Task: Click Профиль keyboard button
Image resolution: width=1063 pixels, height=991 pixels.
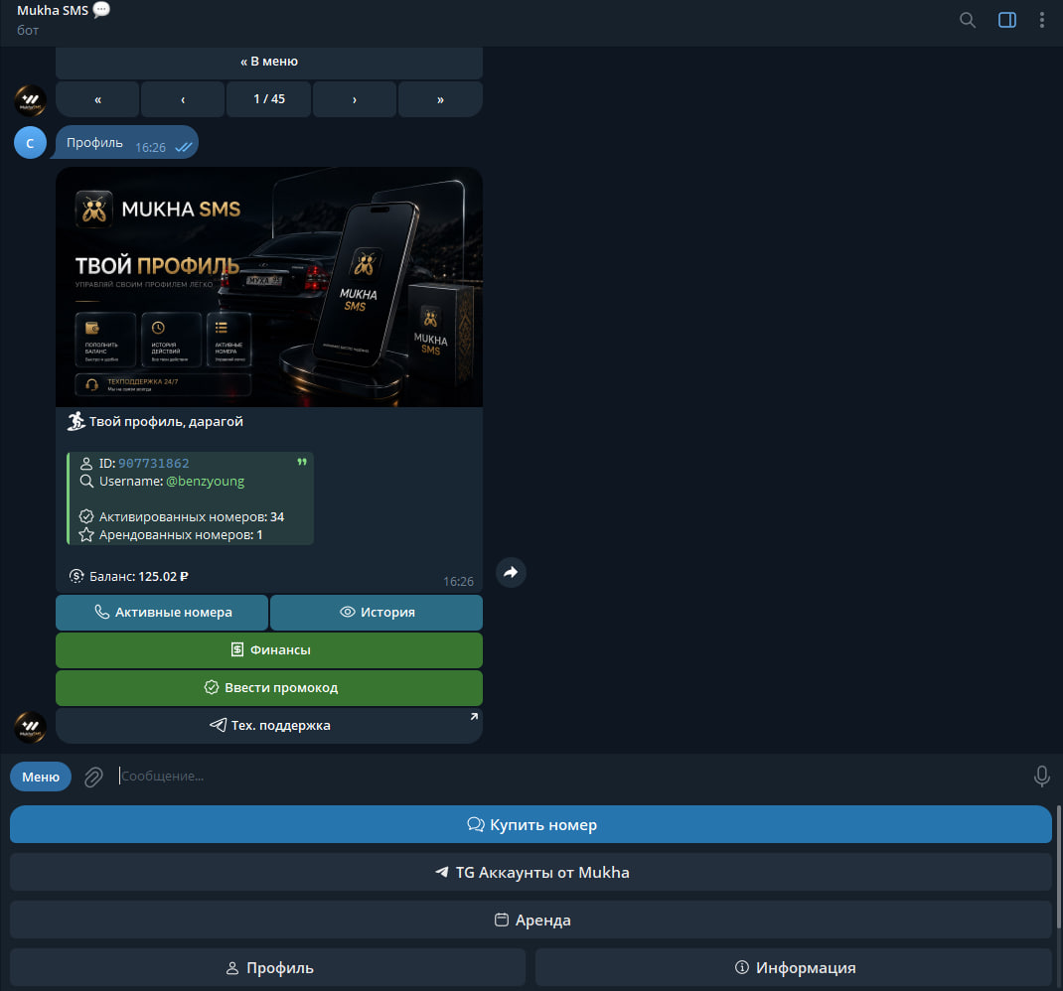Action: click(268, 968)
